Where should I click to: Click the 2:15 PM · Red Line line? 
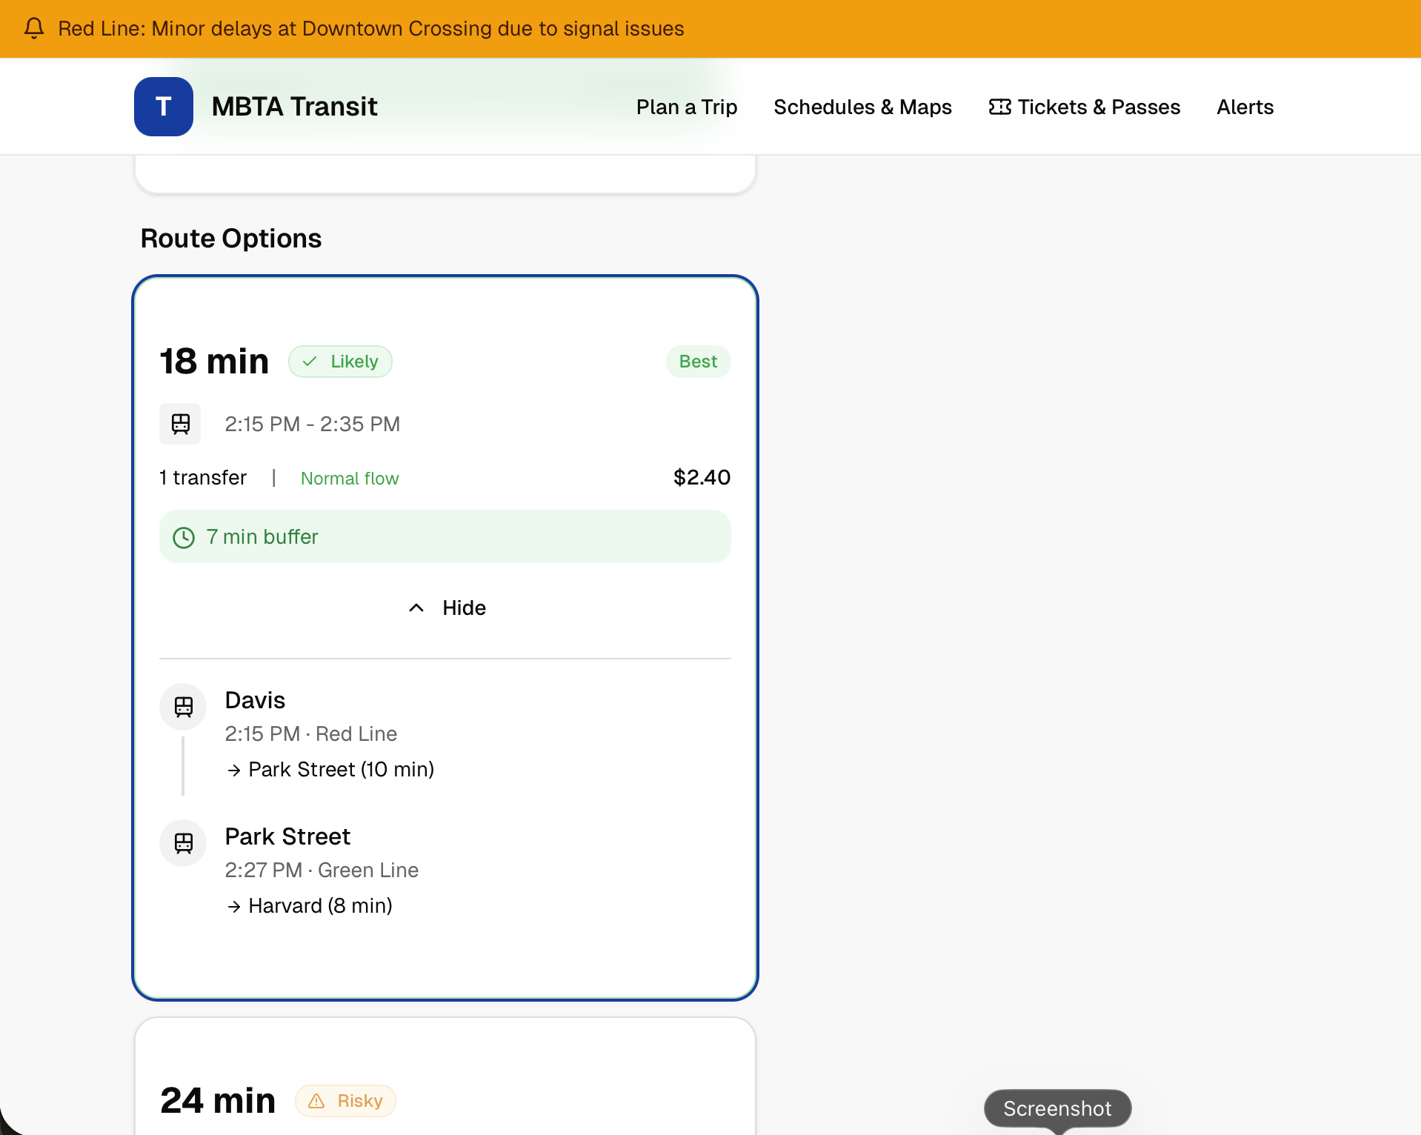(x=311, y=733)
